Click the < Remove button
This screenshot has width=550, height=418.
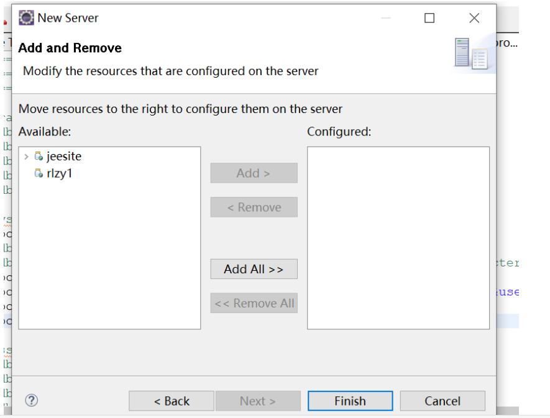[x=254, y=207]
